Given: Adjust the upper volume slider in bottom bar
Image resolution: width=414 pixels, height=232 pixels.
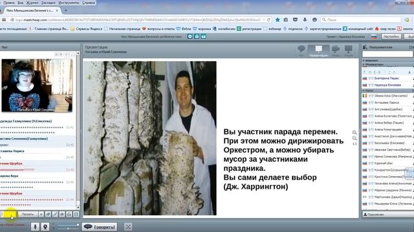Looking at the screenshot, I should [68, 225].
